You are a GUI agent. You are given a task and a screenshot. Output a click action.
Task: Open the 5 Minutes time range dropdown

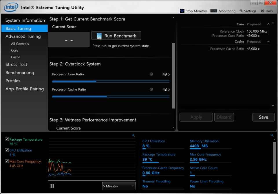(x=119, y=186)
